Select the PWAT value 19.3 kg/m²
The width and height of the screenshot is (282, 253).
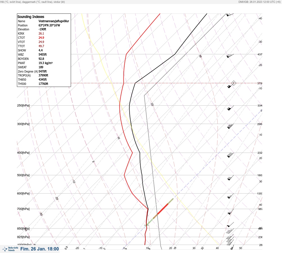(x=46, y=63)
